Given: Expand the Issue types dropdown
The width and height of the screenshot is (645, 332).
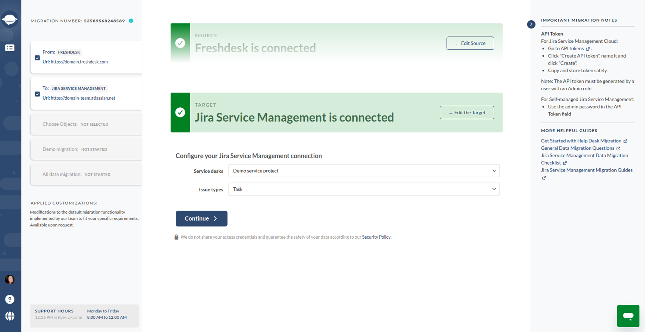Looking at the screenshot, I should point(364,189).
